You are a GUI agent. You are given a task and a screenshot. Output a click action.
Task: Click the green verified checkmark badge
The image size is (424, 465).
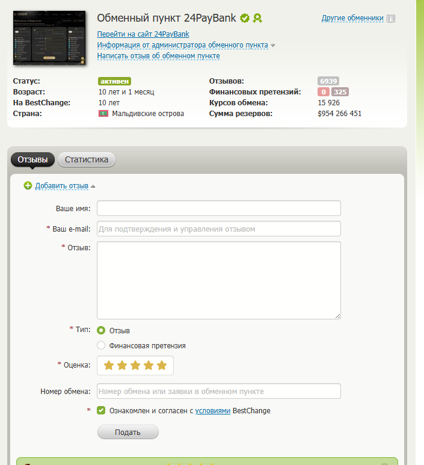tap(245, 18)
